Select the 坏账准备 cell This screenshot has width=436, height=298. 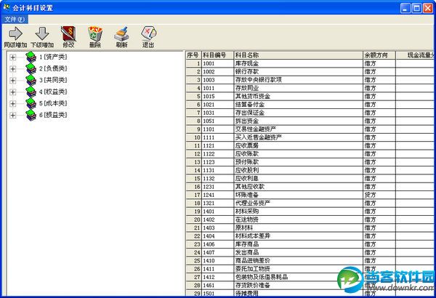click(x=299, y=195)
